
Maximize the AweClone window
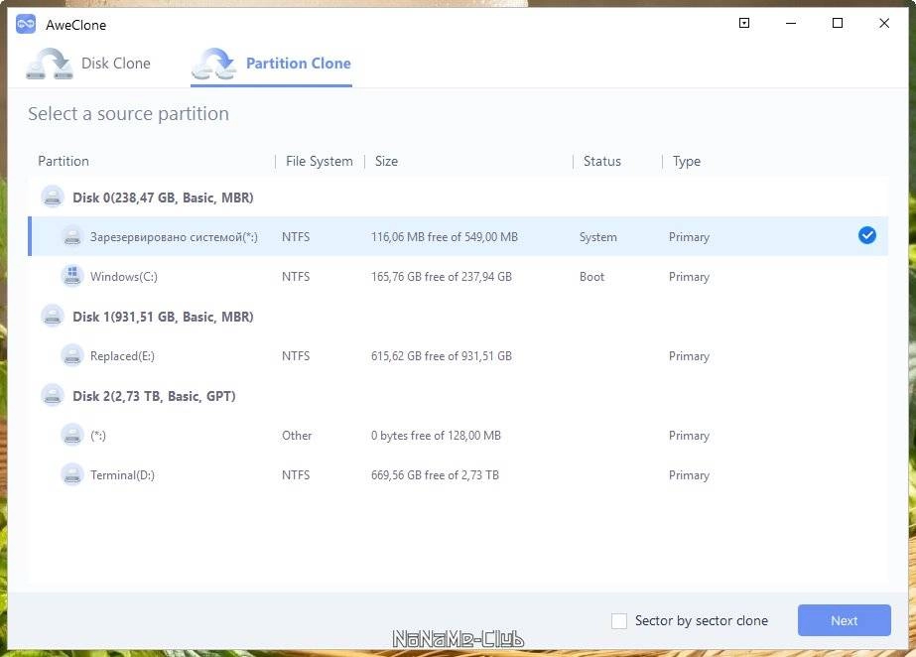point(838,23)
